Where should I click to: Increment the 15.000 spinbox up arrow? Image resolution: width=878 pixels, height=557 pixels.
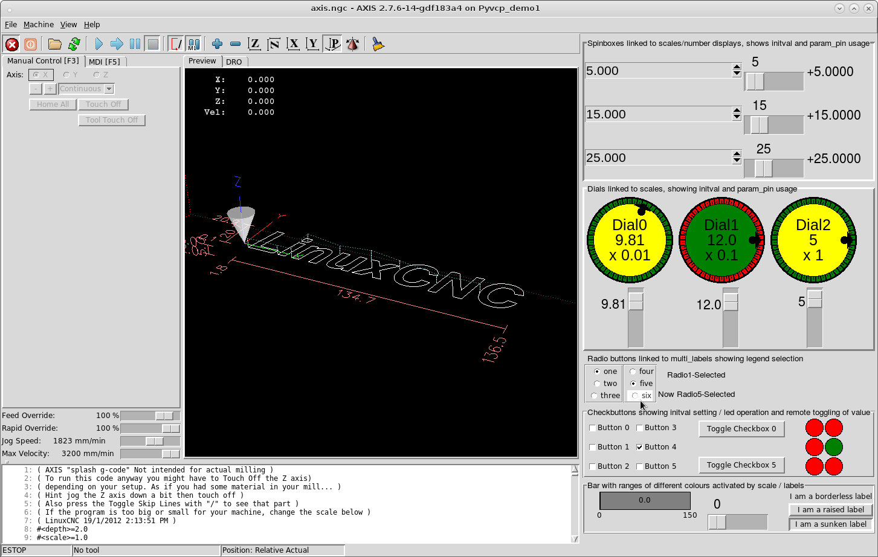737,111
